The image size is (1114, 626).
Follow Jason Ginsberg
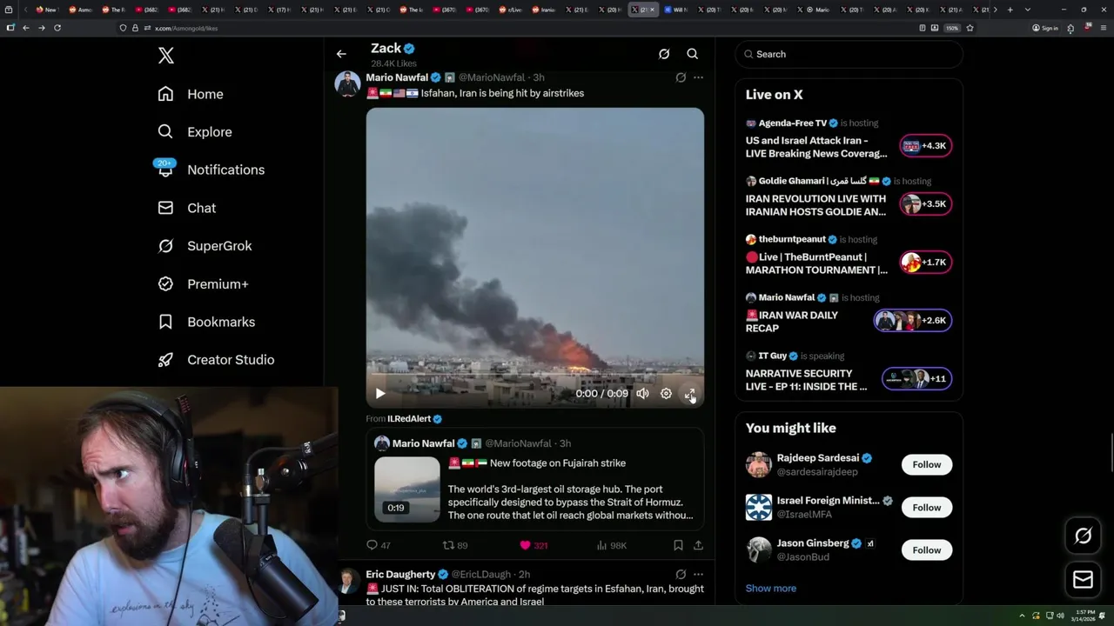click(x=927, y=549)
